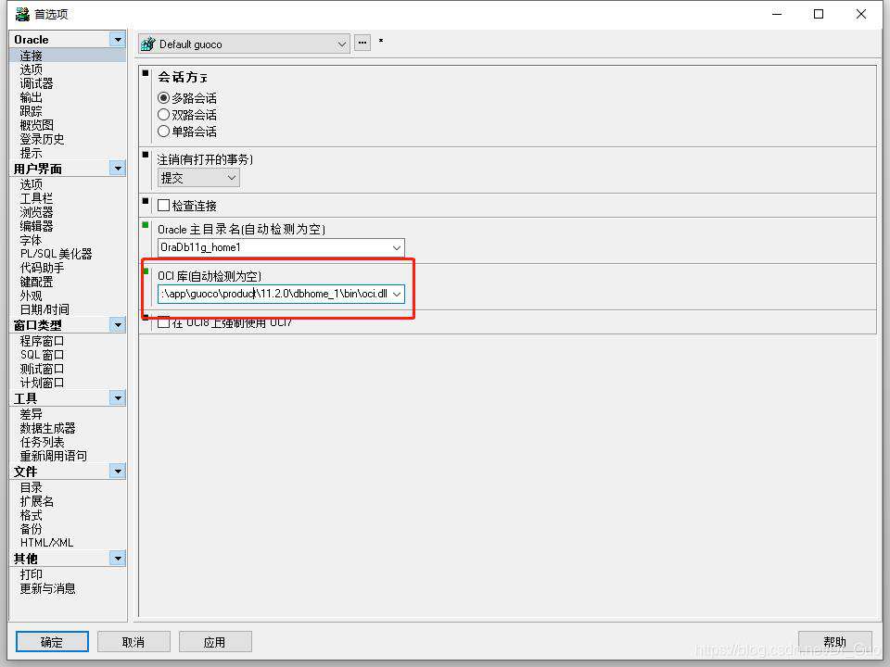Click the preference set icon beside Default guoco
Viewport: 890px width, 667px height.
[148, 44]
